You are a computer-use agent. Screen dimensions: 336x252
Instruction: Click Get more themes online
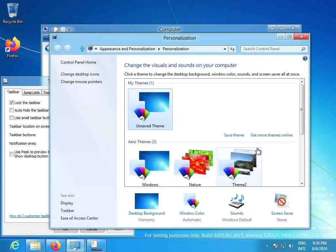click(271, 135)
